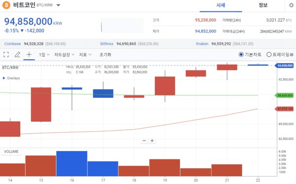Image resolution: width=296 pixels, height=184 pixels.
Task: Click the 24h volume 3,021.227 BTC
Action: (x=279, y=20)
